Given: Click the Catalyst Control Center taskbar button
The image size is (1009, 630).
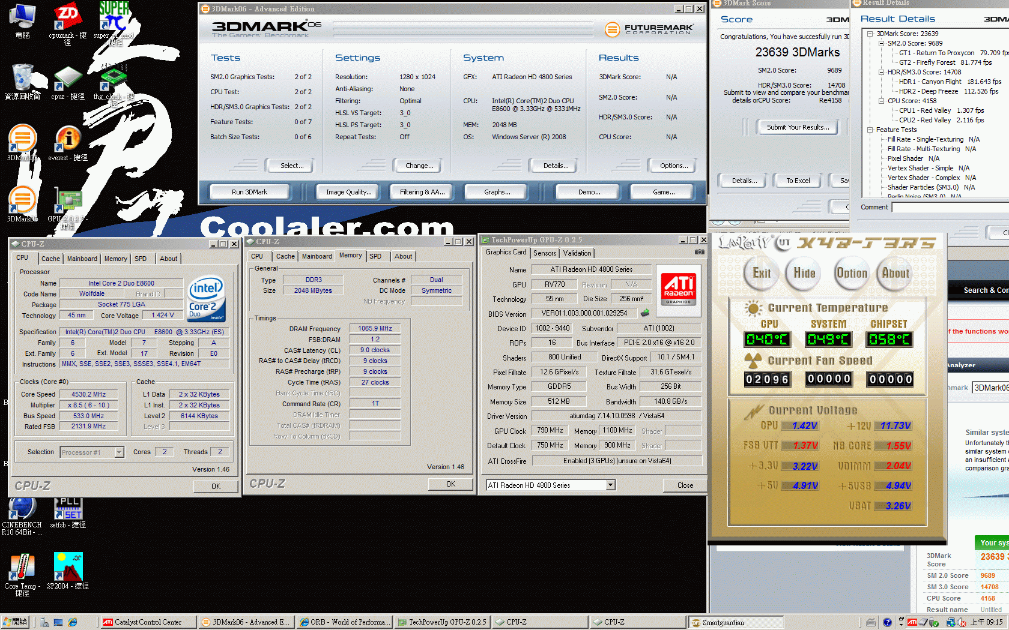Looking at the screenshot, I should tap(148, 622).
